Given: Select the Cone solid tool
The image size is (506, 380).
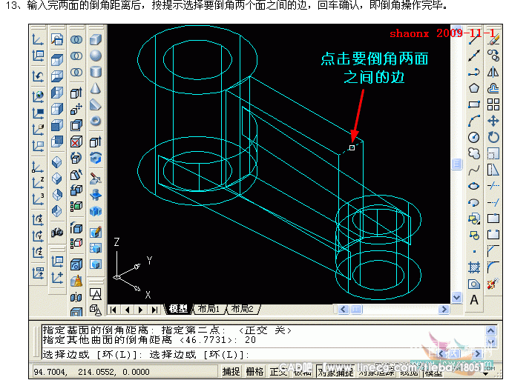Looking at the screenshot, I should (96, 88).
